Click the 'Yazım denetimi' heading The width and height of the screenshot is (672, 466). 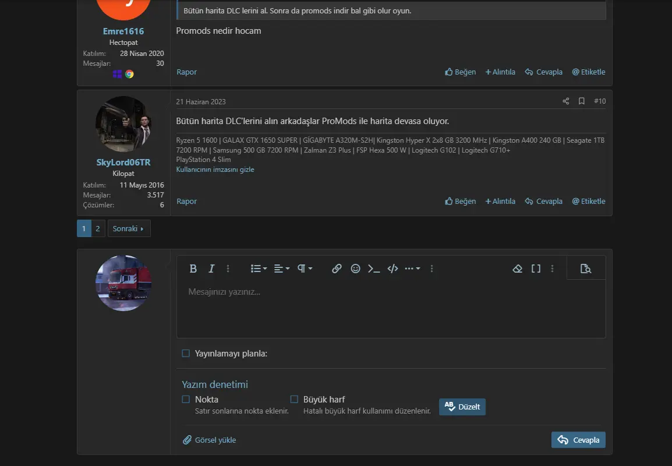point(215,384)
